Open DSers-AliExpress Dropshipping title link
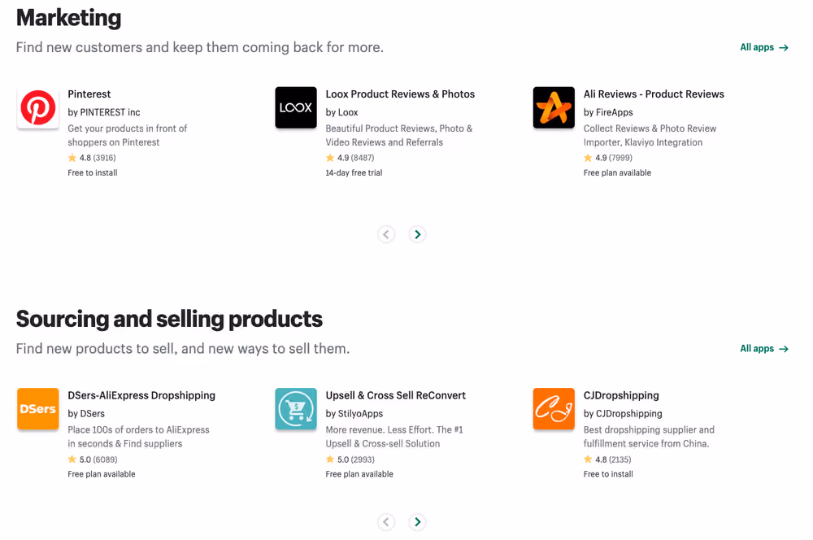 141,395
